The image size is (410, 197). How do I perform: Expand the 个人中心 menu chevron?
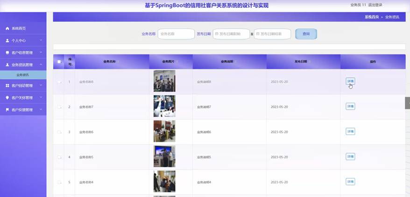(41, 41)
